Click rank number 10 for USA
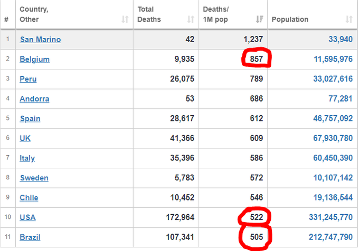Screen dimensions: 359x251 click(8, 217)
